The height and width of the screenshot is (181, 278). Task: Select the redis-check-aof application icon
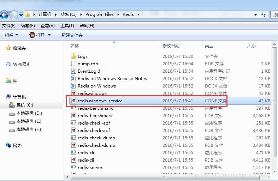(x=73, y=123)
